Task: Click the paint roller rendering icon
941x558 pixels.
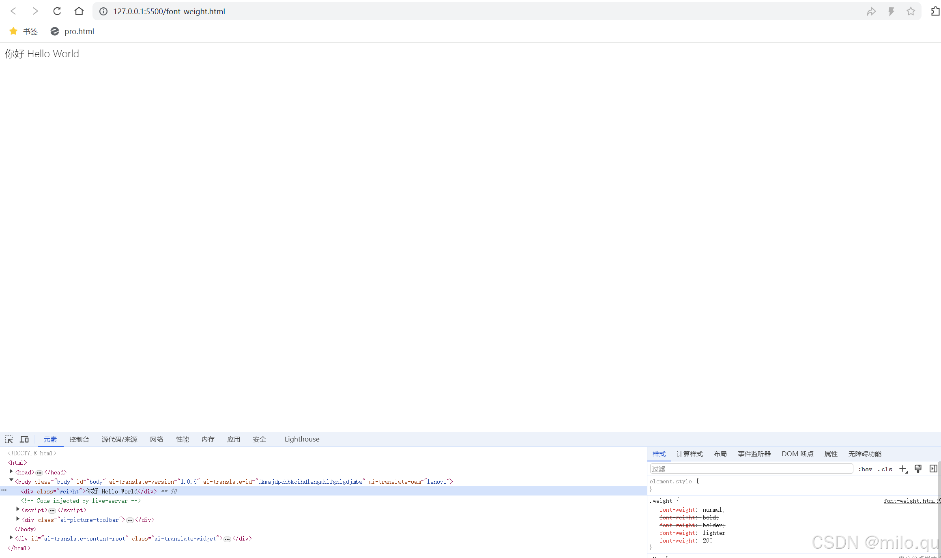Action: (918, 469)
